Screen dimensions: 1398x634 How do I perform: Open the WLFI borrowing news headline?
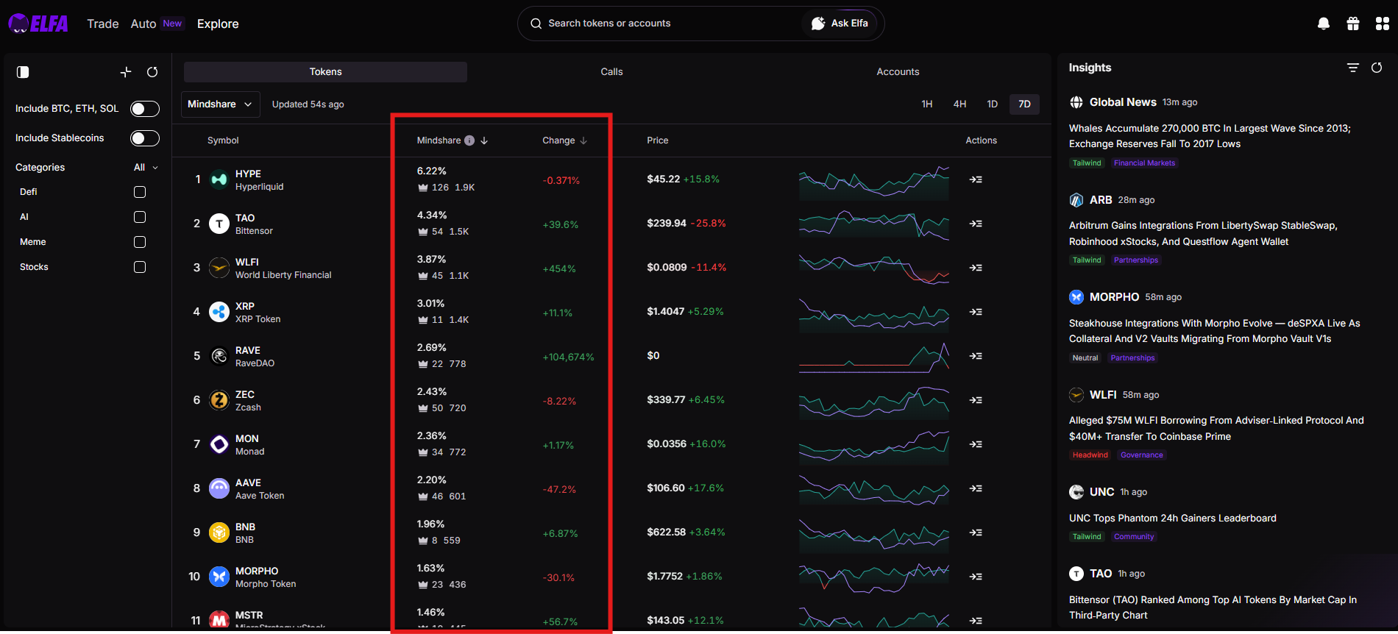(1216, 429)
